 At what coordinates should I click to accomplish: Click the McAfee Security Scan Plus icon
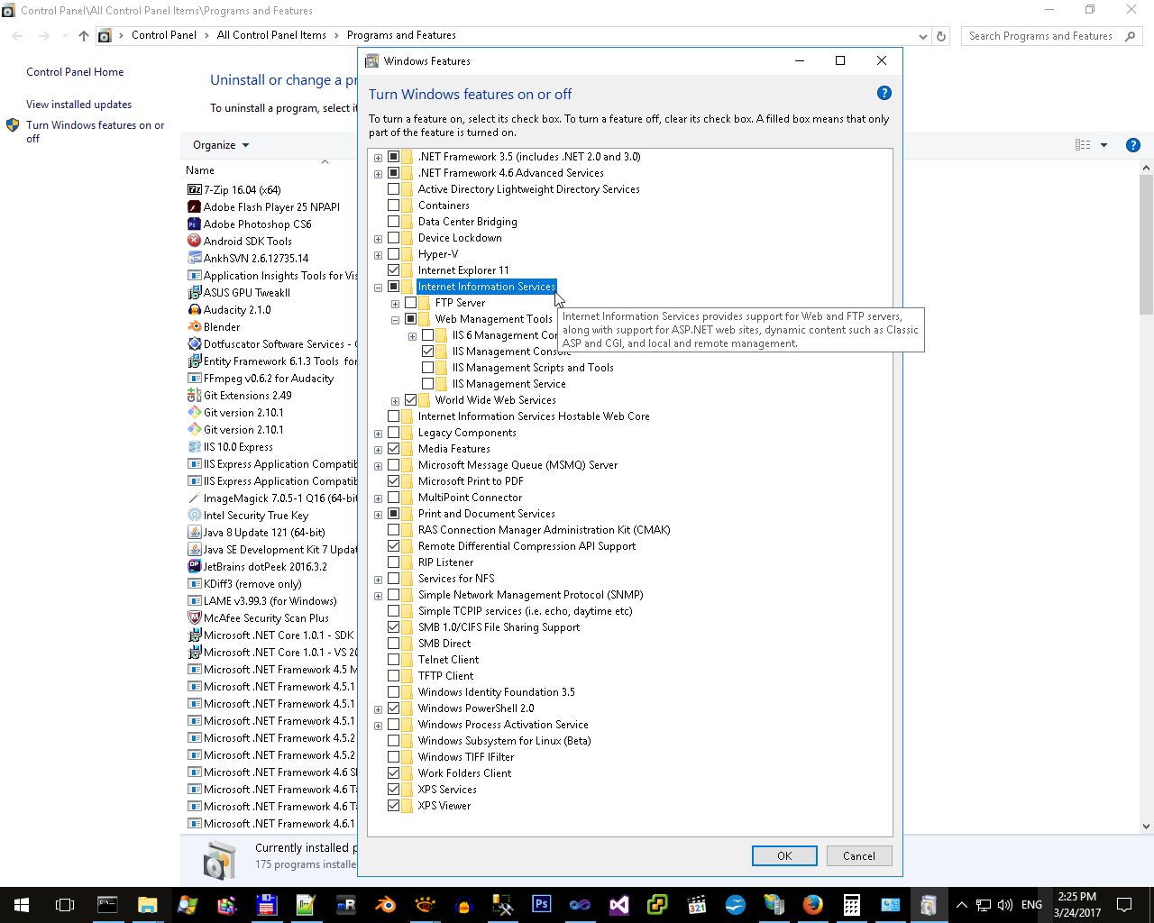pos(194,617)
